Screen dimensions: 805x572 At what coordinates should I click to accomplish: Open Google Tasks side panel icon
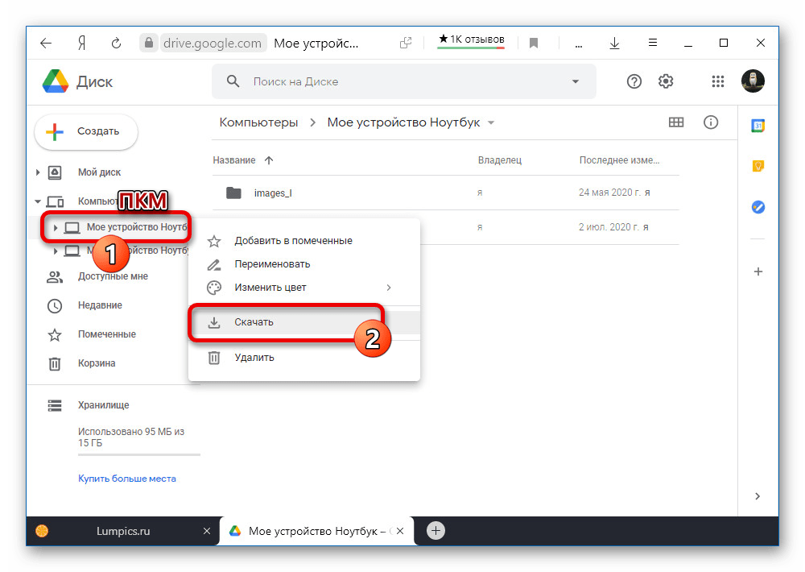(758, 207)
